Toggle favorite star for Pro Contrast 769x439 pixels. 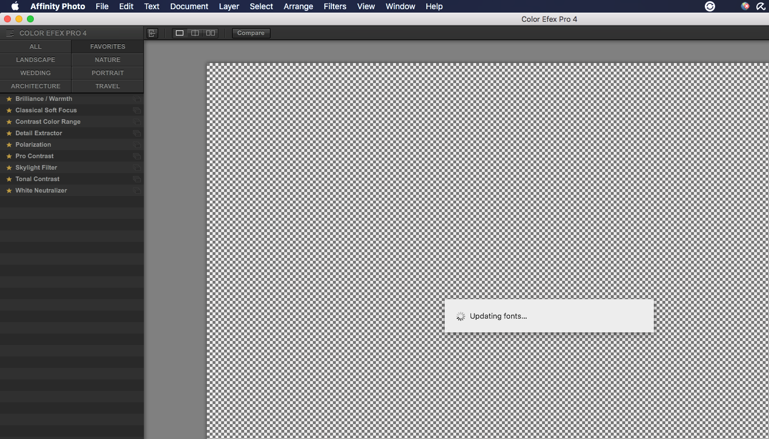(9, 156)
